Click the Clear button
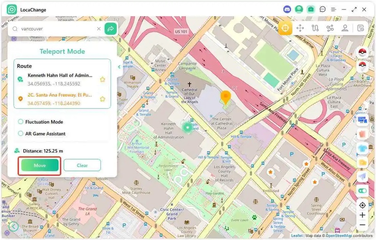The image size is (376, 240). pyautogui.click(x=82, y=165)
